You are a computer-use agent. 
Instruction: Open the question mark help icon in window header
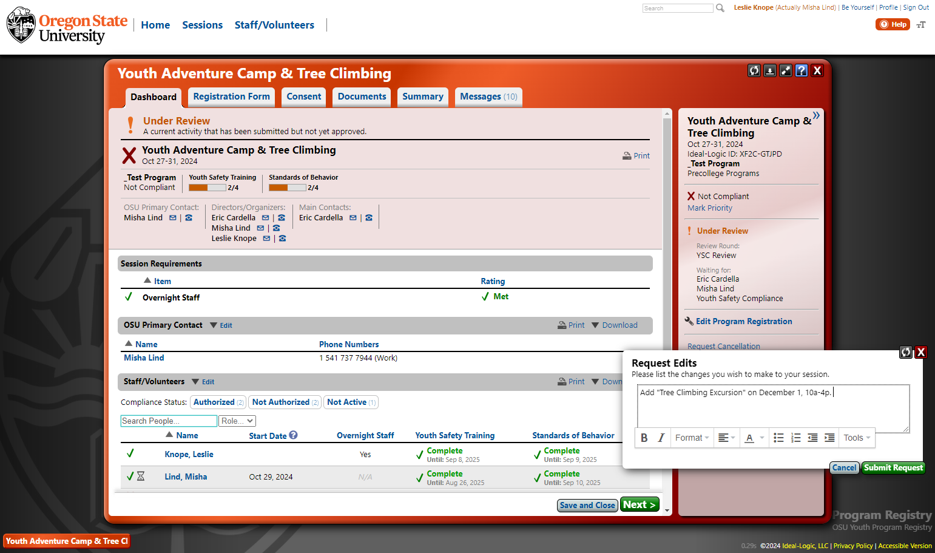pyautogui.click(x=802, y=70)
